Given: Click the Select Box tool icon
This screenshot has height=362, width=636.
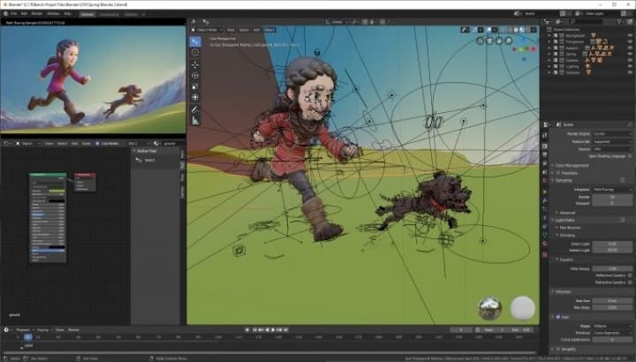Looking at the screenshot, I should point(195,41).
